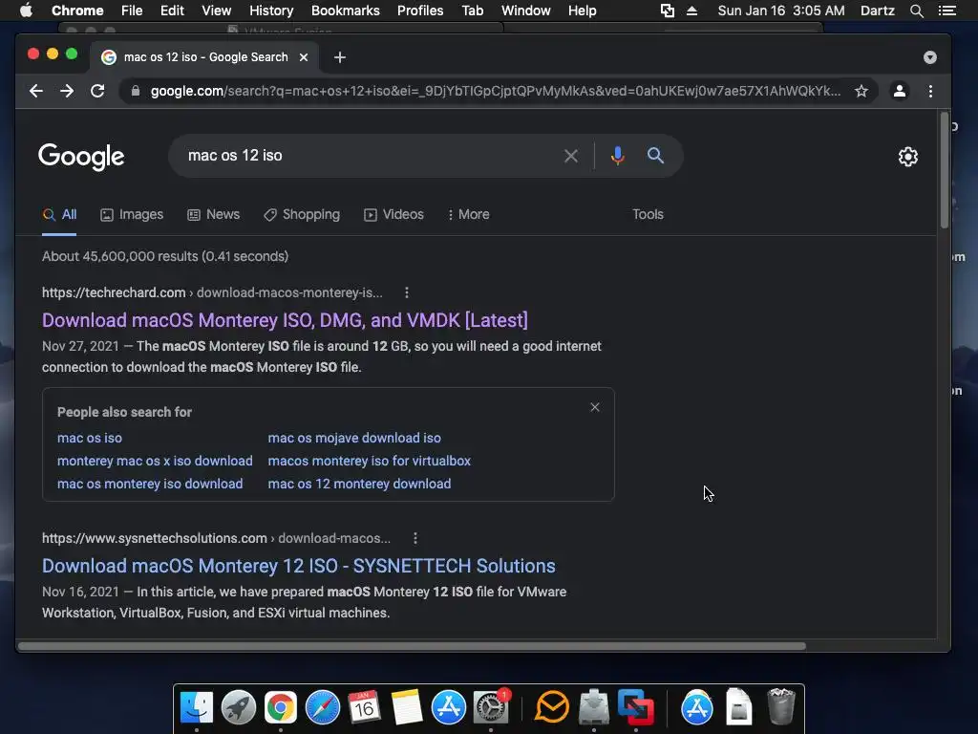Switch to the Shopping results tab
This screenshot has width=978, height=734.
pos(302,215)
